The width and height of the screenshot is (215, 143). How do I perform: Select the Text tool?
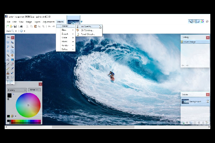(8, 77)
